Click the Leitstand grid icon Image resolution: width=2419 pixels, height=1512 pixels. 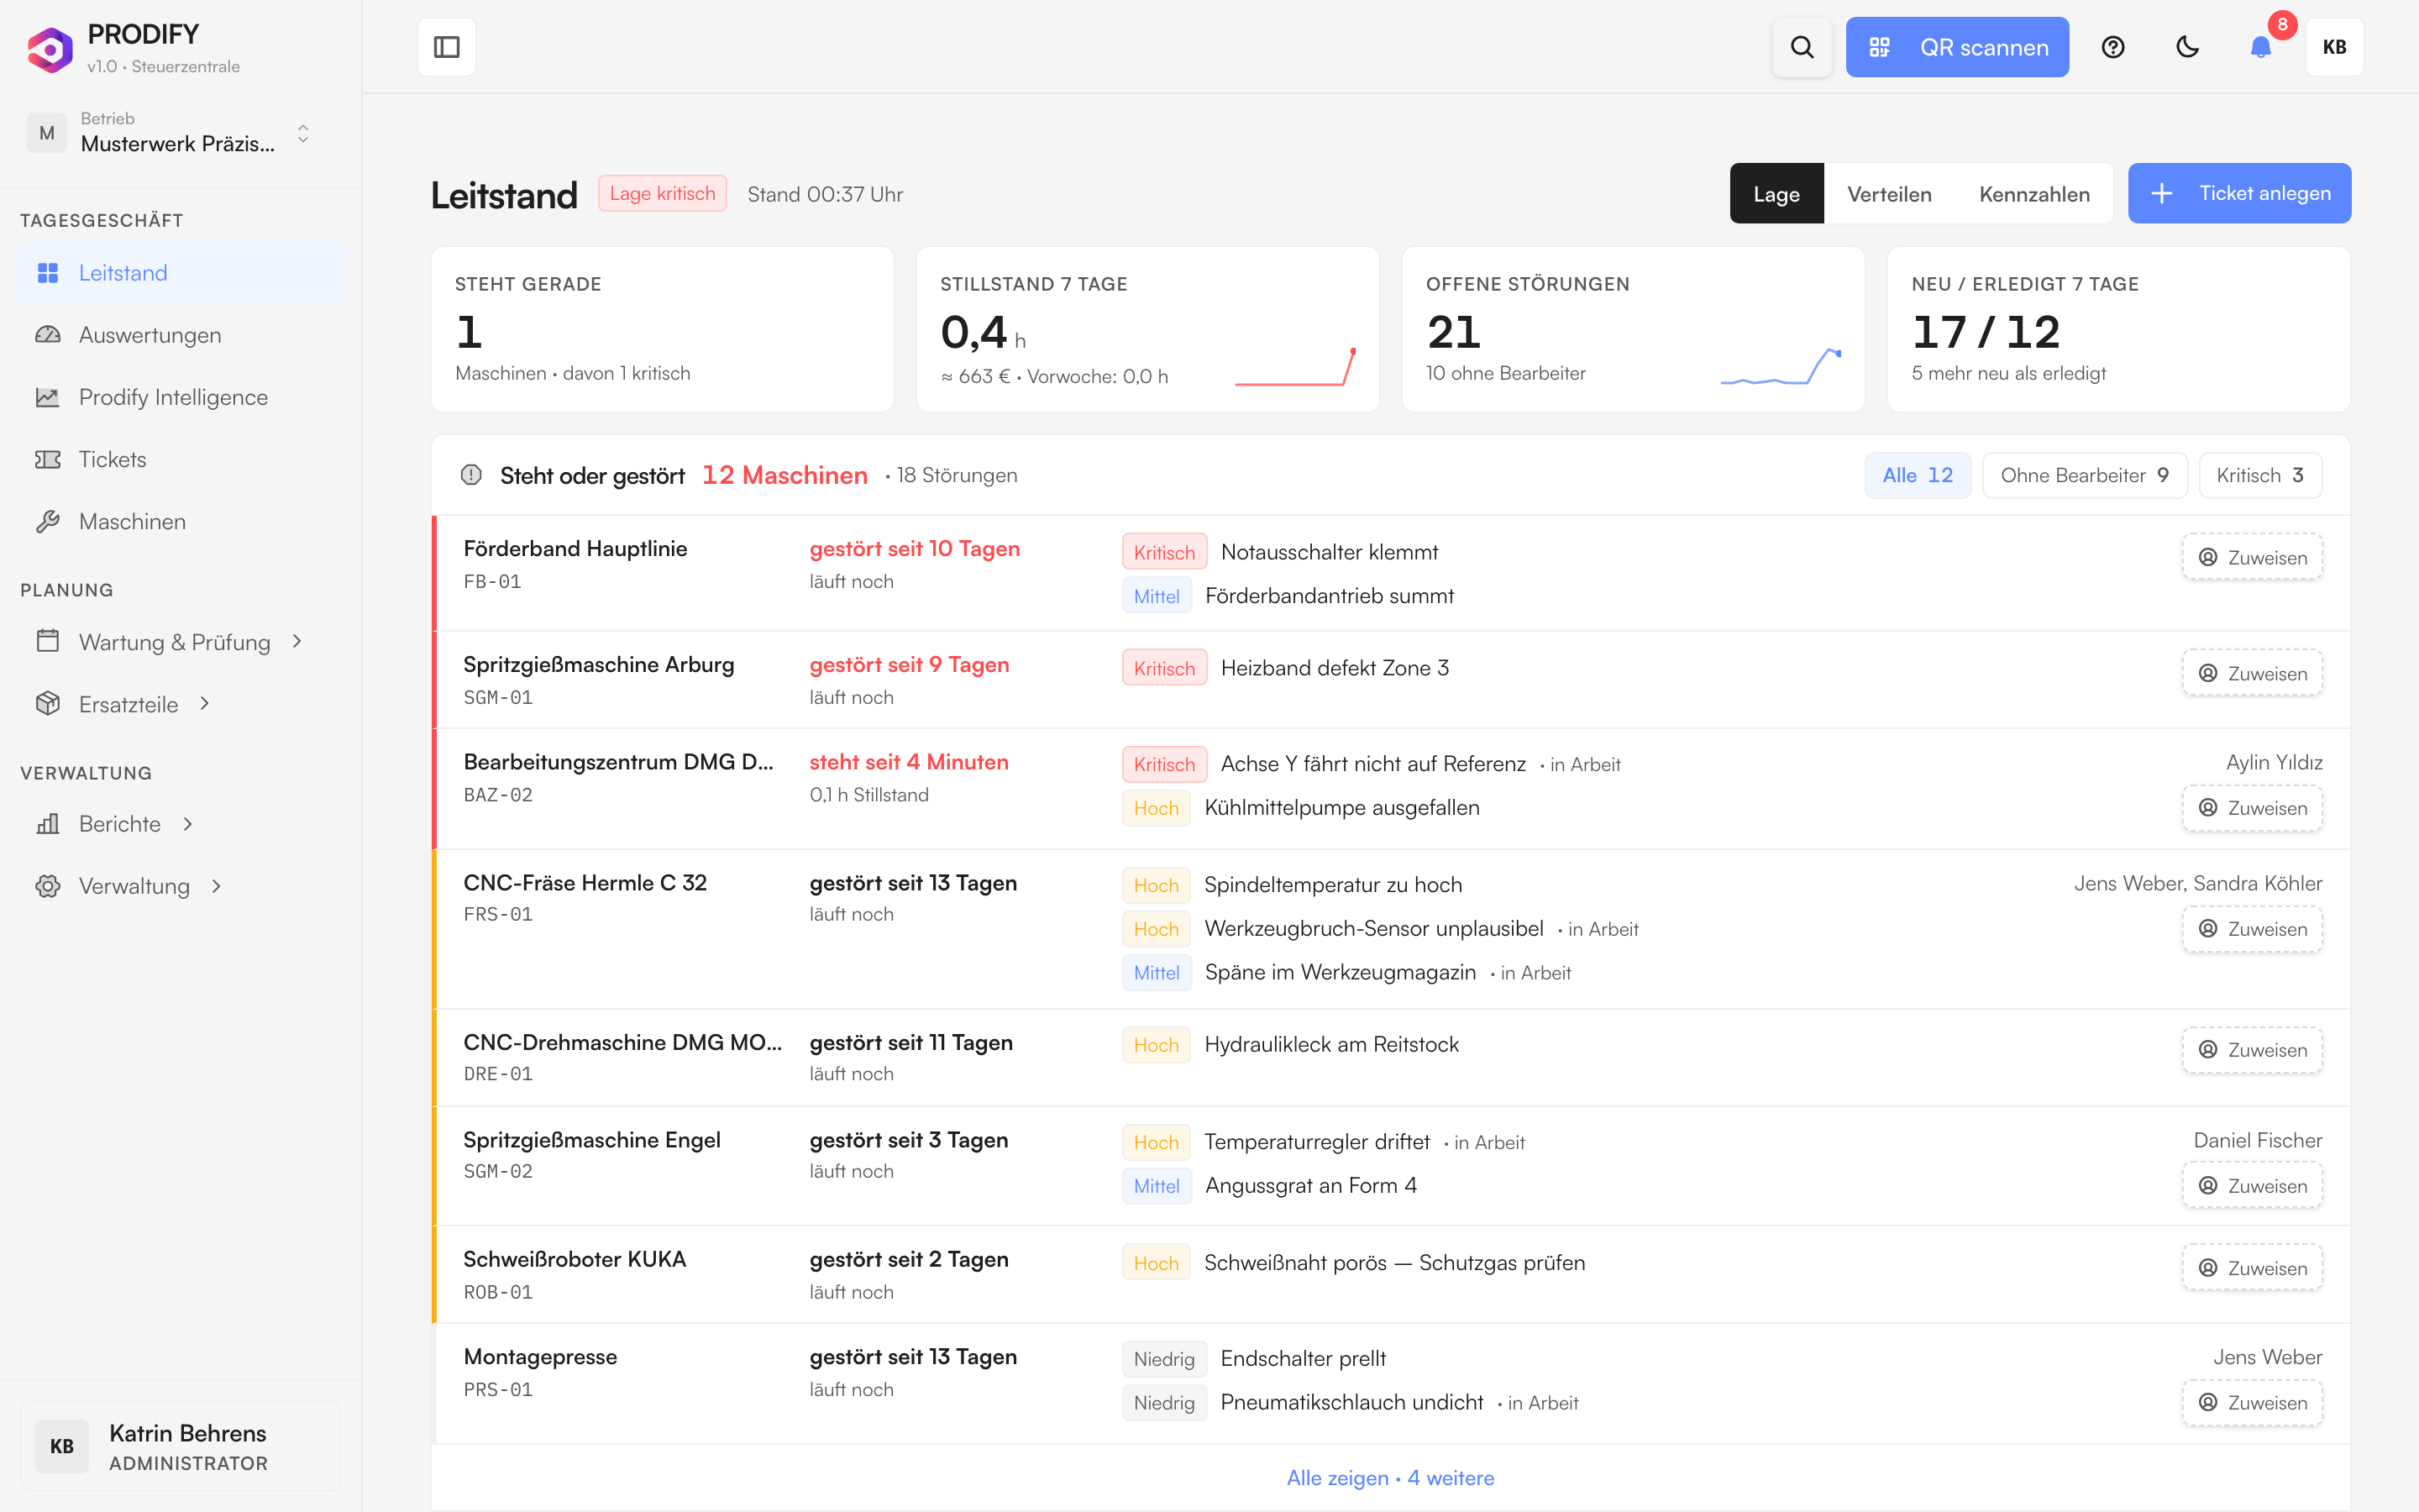(48, 273)
